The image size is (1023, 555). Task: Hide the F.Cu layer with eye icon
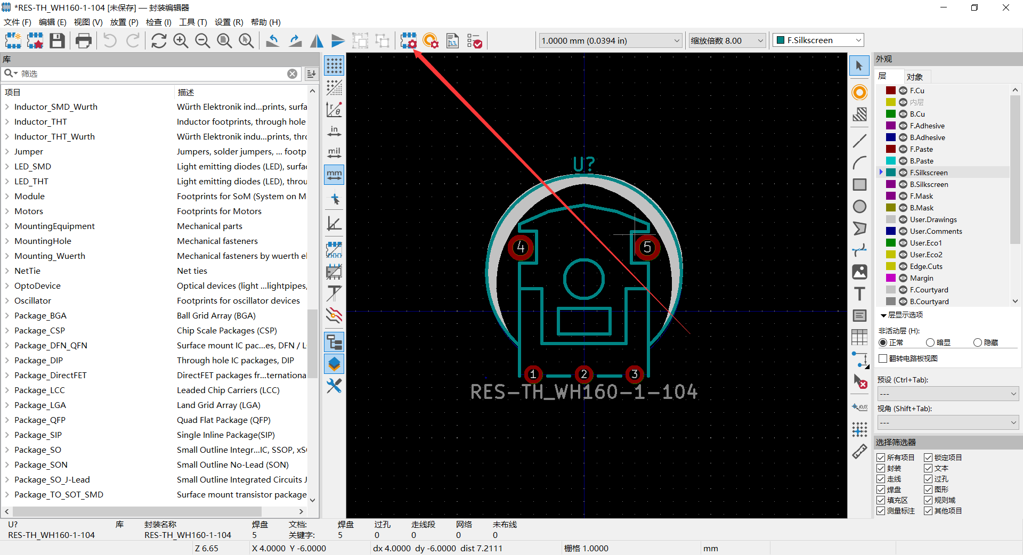tap(903, 91)
